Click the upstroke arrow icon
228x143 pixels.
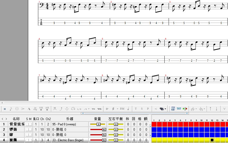(x=210, y=109)
